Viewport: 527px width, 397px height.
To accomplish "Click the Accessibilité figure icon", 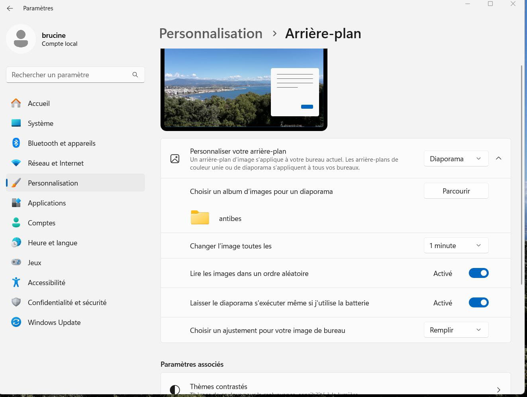I will (16, 282).
